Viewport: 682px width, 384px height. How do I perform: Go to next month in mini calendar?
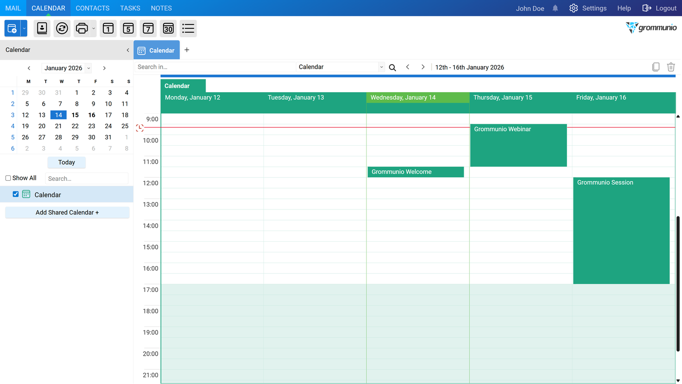(x=104, y=68)
